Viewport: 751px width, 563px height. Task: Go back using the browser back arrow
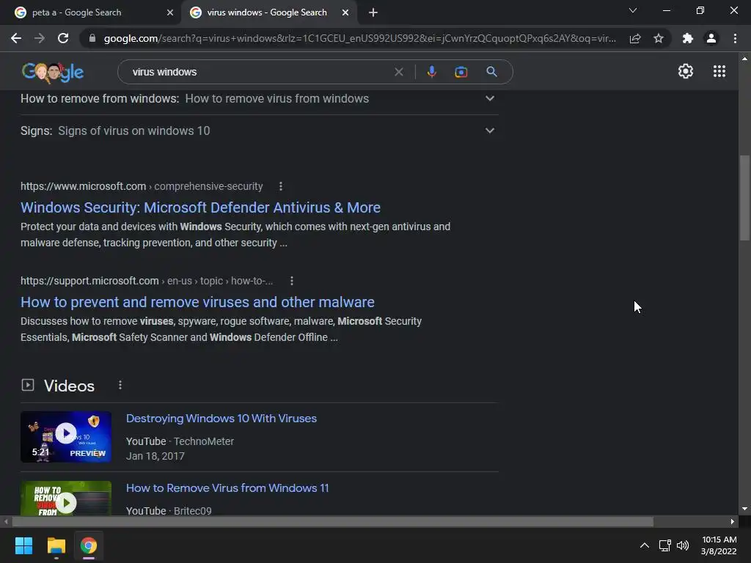click(16, 38)
